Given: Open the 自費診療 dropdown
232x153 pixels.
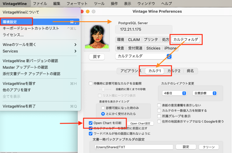Looking at the screenshot, I should pyautogui.click(x=205, y=93).
